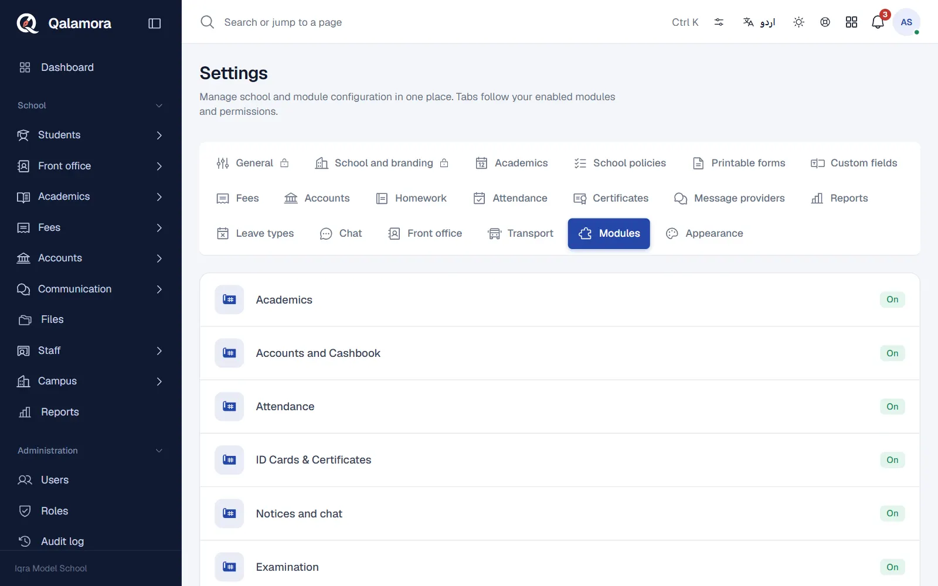Open display preferences sliders icon
938x586 pixels.
(x=719, y=22)
